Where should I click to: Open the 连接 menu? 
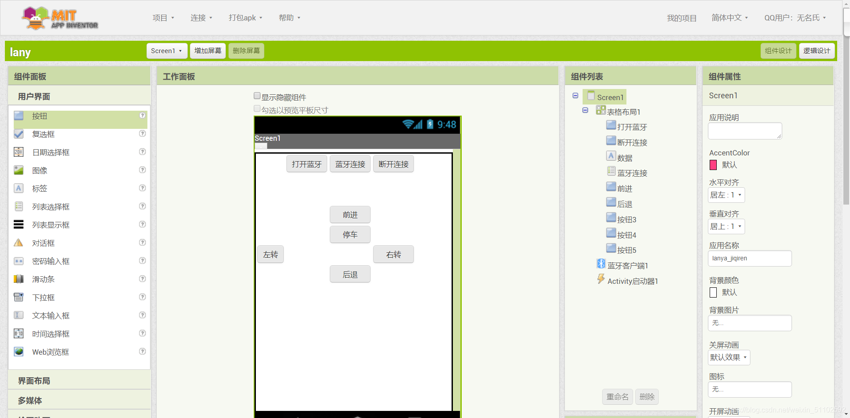201,18
